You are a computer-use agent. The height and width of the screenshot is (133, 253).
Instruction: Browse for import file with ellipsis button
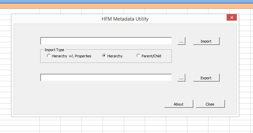pos(181,41)
